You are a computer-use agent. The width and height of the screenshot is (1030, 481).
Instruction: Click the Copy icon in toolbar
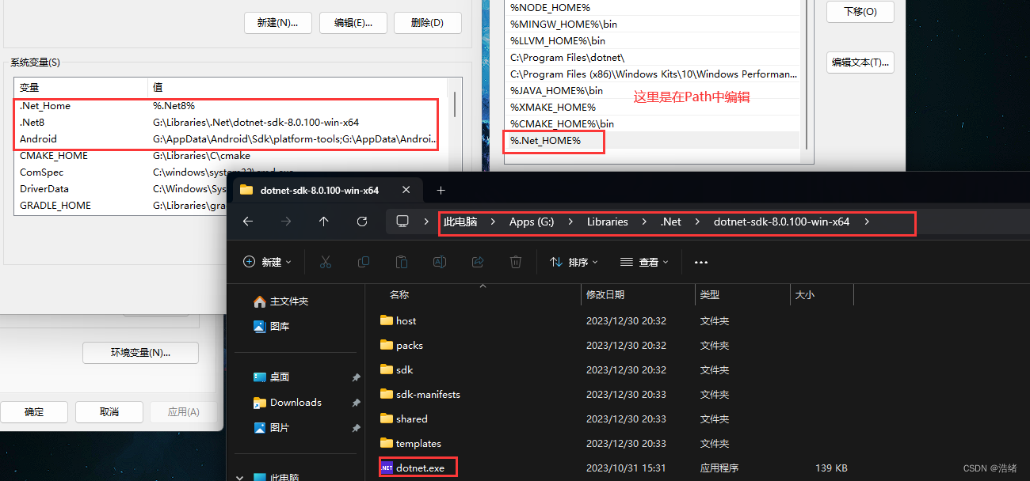coord(364,262)
